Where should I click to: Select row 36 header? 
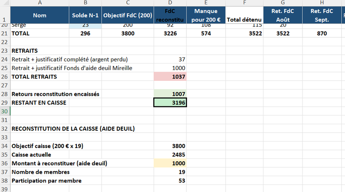[5, 164]
